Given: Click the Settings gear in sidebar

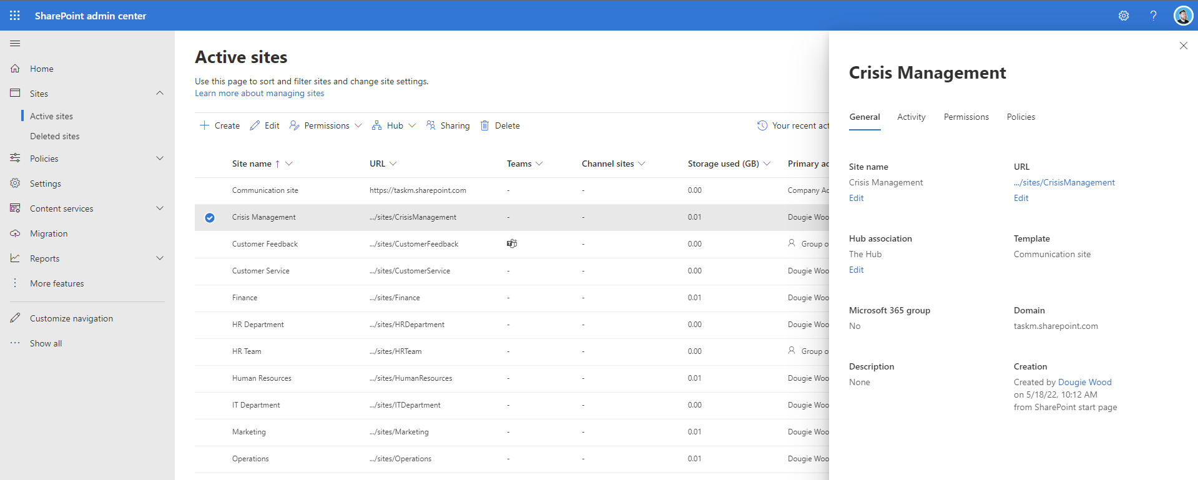Looking at the screenshot, I should click(15, 183).
